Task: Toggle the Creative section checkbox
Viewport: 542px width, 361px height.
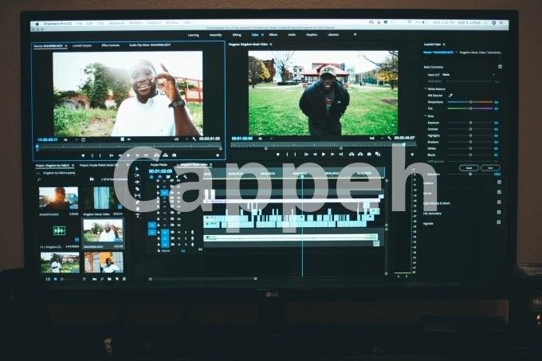Action: (499, 182)
